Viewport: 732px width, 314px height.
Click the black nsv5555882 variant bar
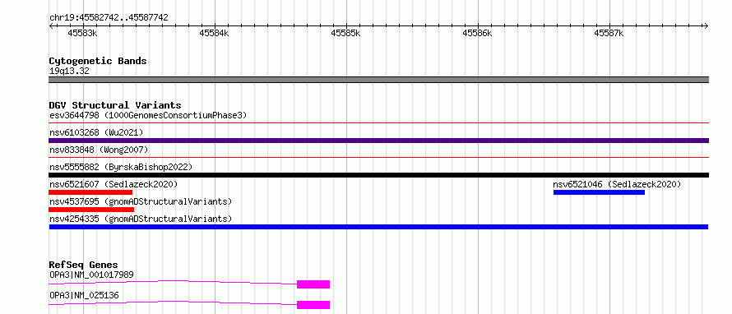coord(379,175)
